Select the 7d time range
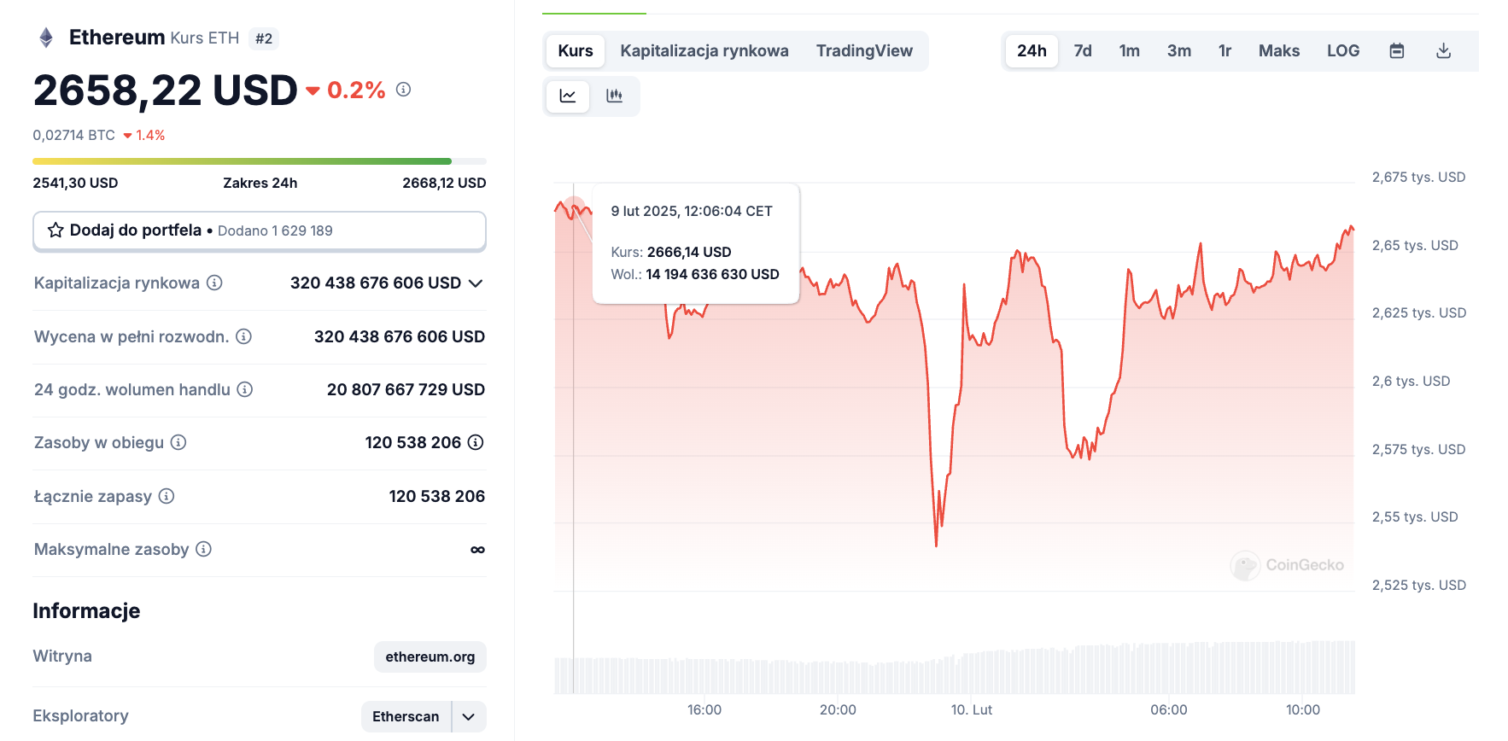Viewport: 1508px width, 741px height. (1083, 51)
